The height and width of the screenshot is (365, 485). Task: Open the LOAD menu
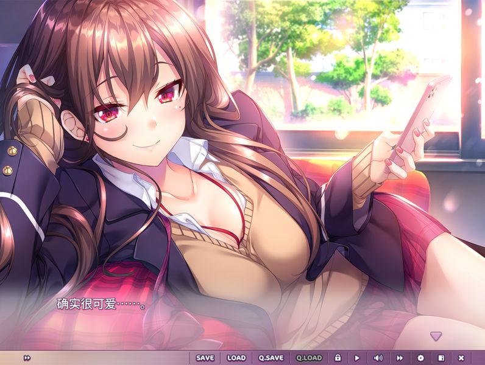(236, 358)
